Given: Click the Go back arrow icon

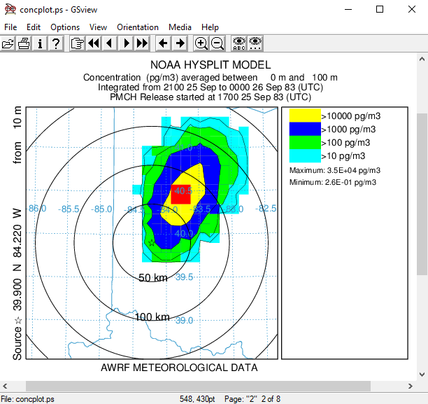Looking at the screenshot, I should [x=164, y=43].
